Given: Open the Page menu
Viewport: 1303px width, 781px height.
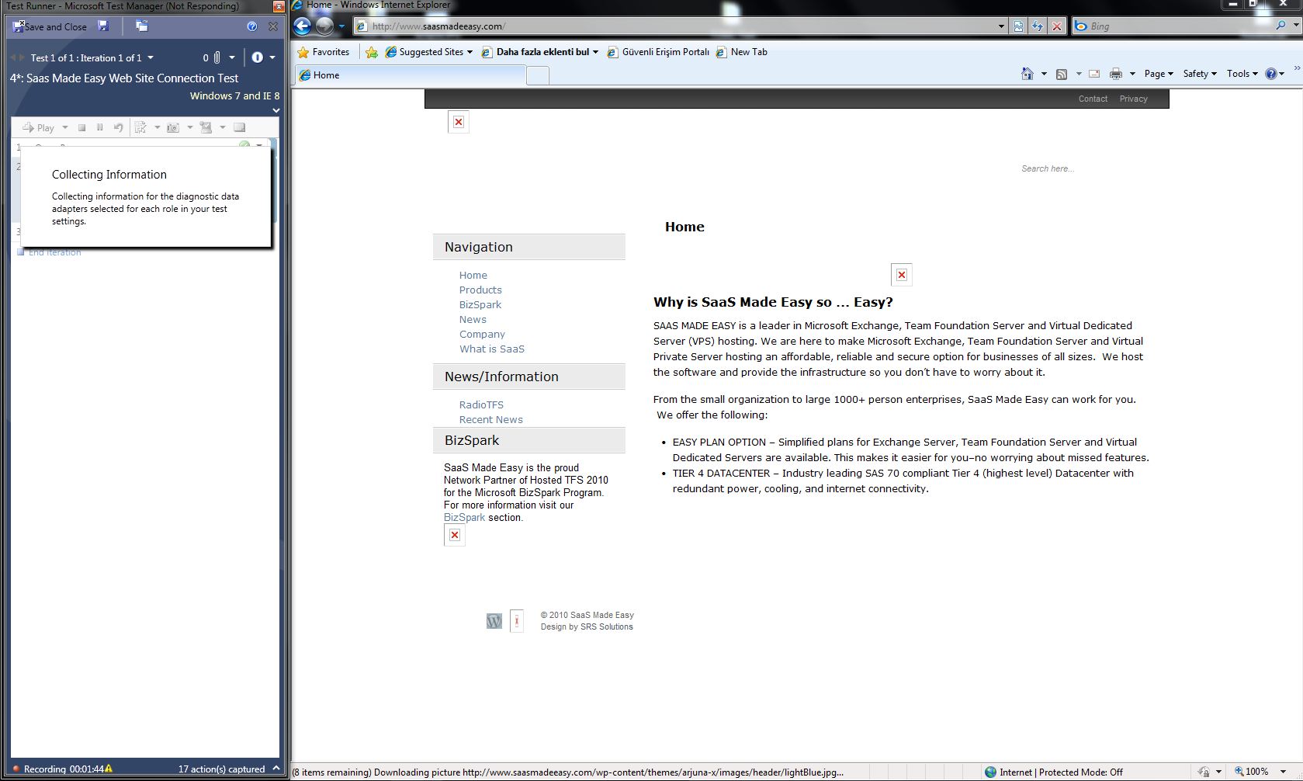Looking at the screenshot, I should coord(1159,74).
